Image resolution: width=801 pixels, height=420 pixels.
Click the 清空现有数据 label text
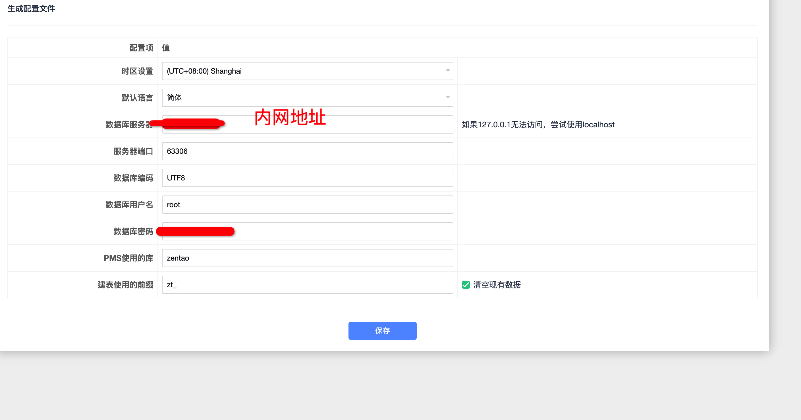click(497, 285)
